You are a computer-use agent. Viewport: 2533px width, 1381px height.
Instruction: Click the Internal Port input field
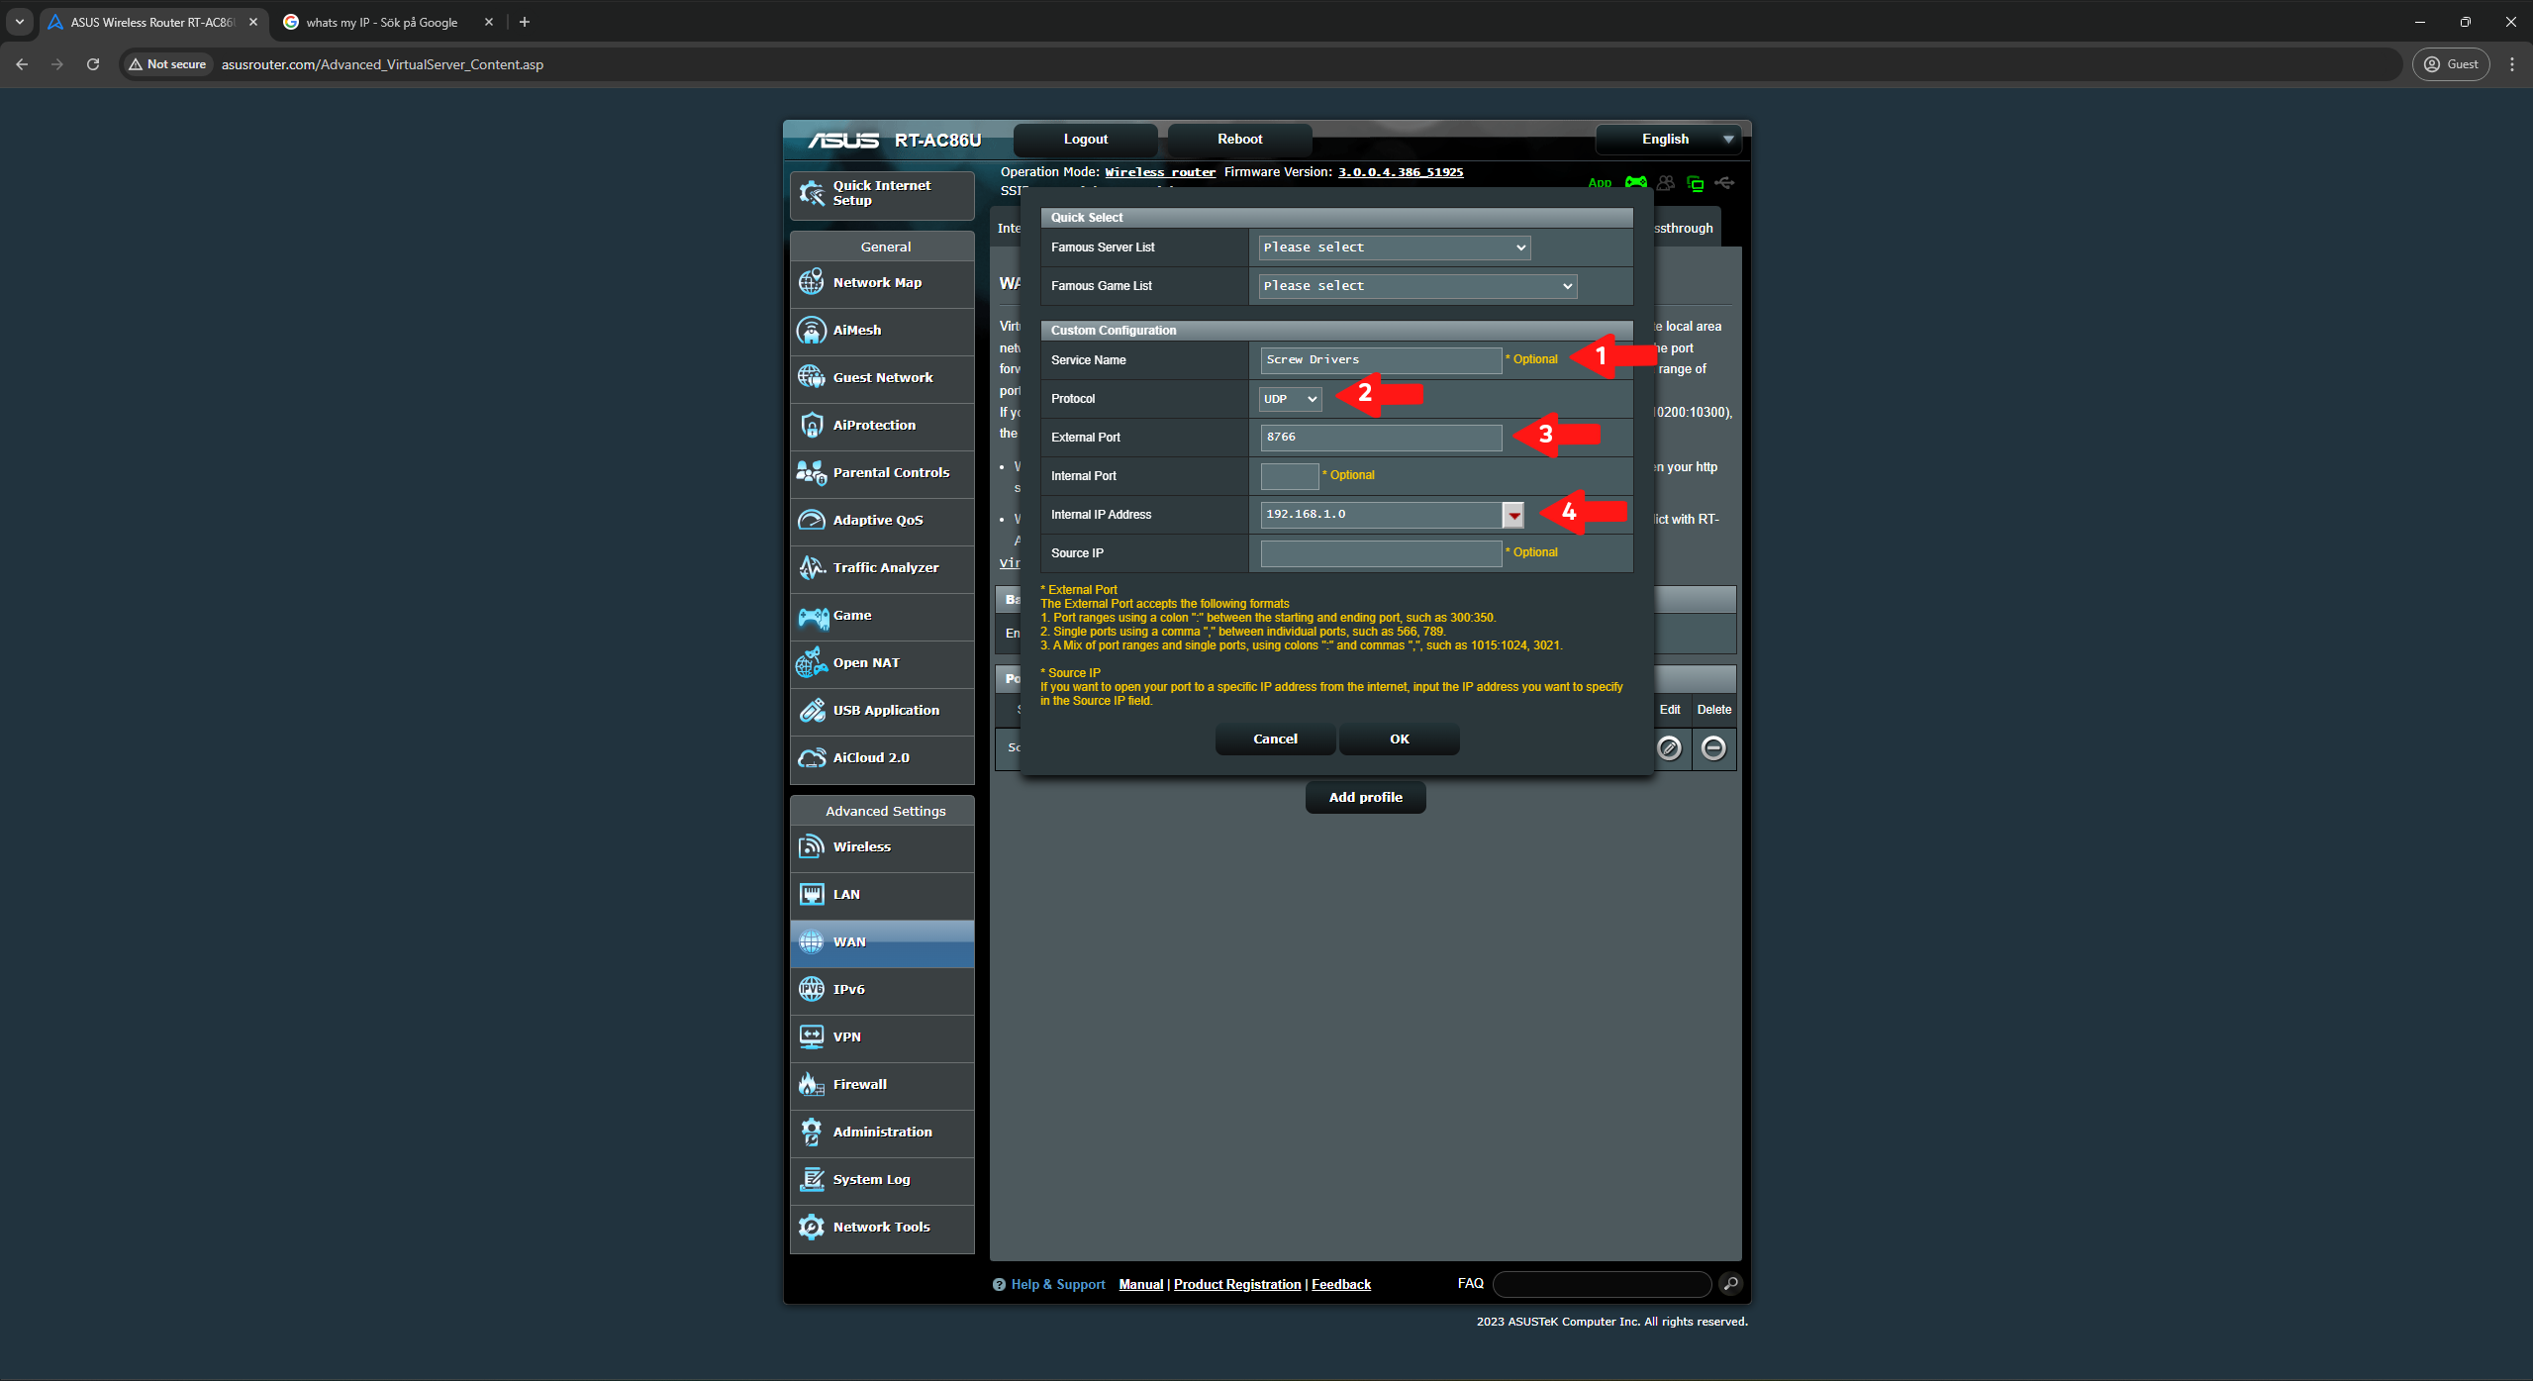coord(1290,476)
